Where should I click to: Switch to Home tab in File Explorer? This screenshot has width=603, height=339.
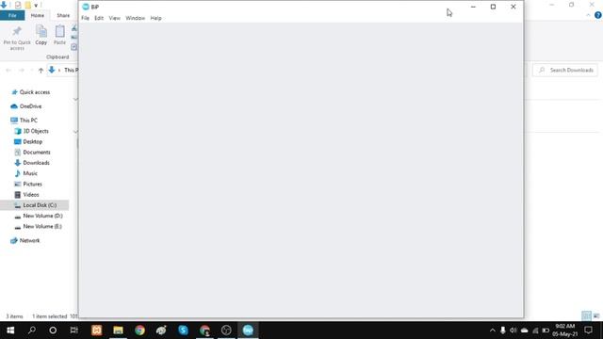coord(38,15)
